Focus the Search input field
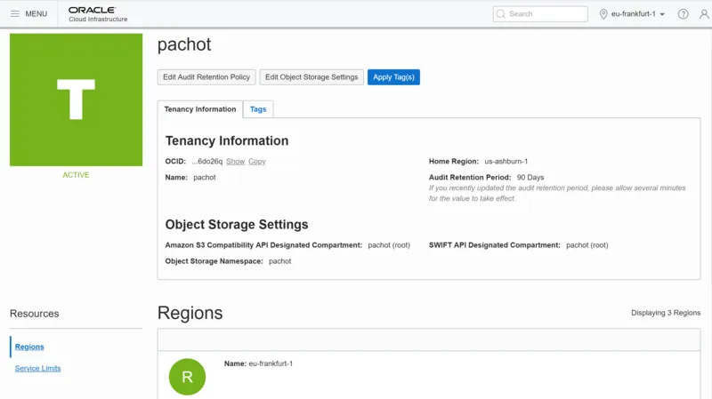Screen dimensions: 712x399 (540, 13)
